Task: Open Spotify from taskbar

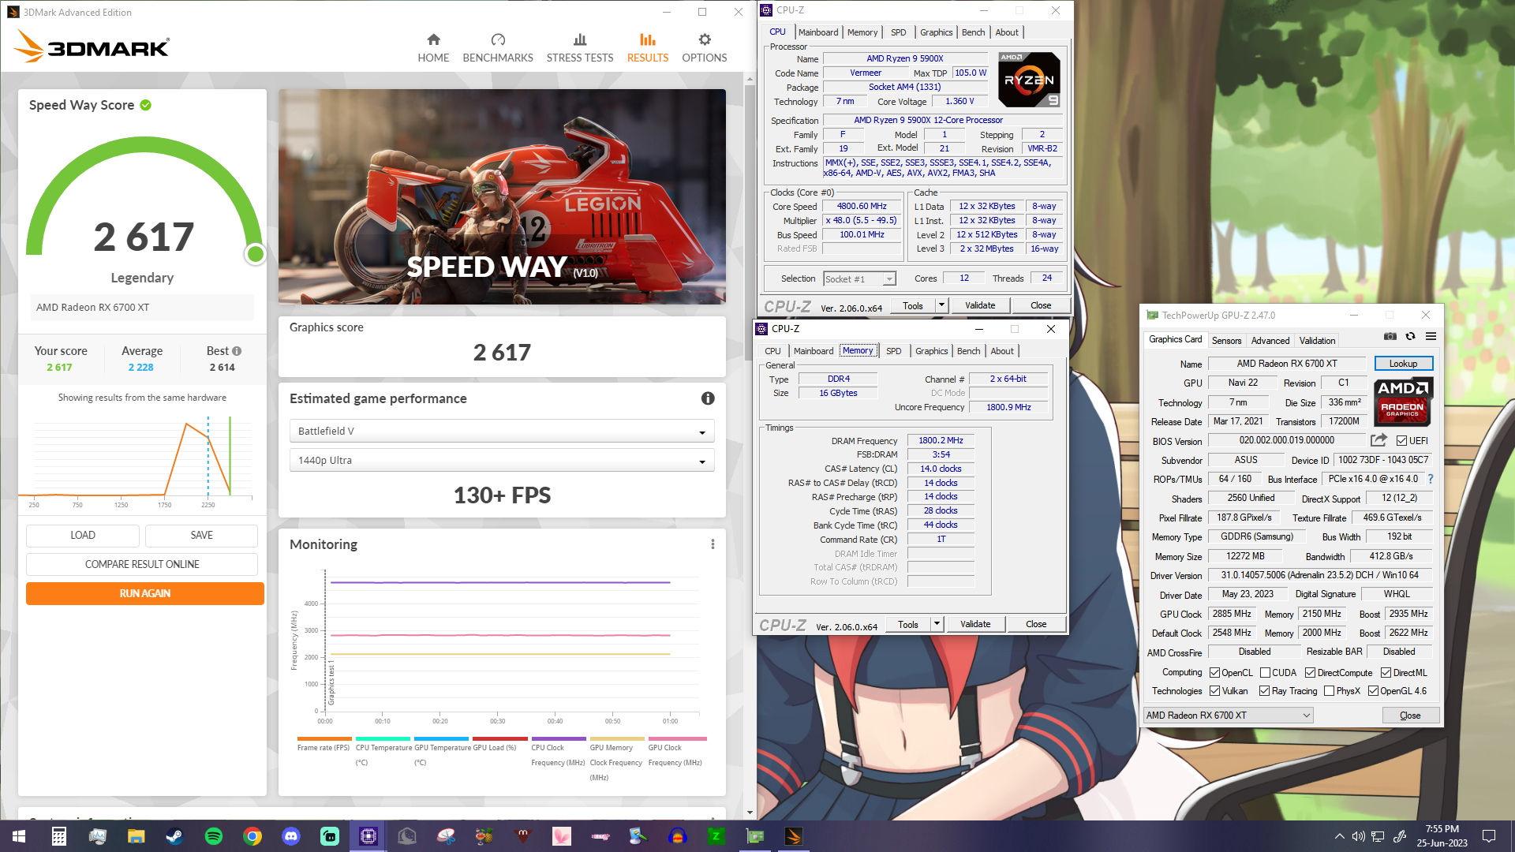Action: point(213,836)
